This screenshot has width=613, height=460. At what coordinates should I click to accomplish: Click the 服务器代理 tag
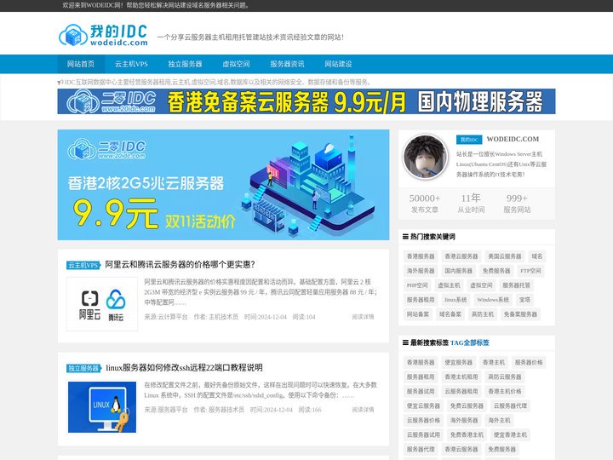click(x=421, y=449)
